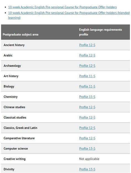Open Profile 12-S for Ancient history
This screenshot has width=131, height=173.
[87, 45]
